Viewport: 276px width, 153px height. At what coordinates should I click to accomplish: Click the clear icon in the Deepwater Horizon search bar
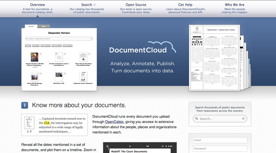point(91,39)
